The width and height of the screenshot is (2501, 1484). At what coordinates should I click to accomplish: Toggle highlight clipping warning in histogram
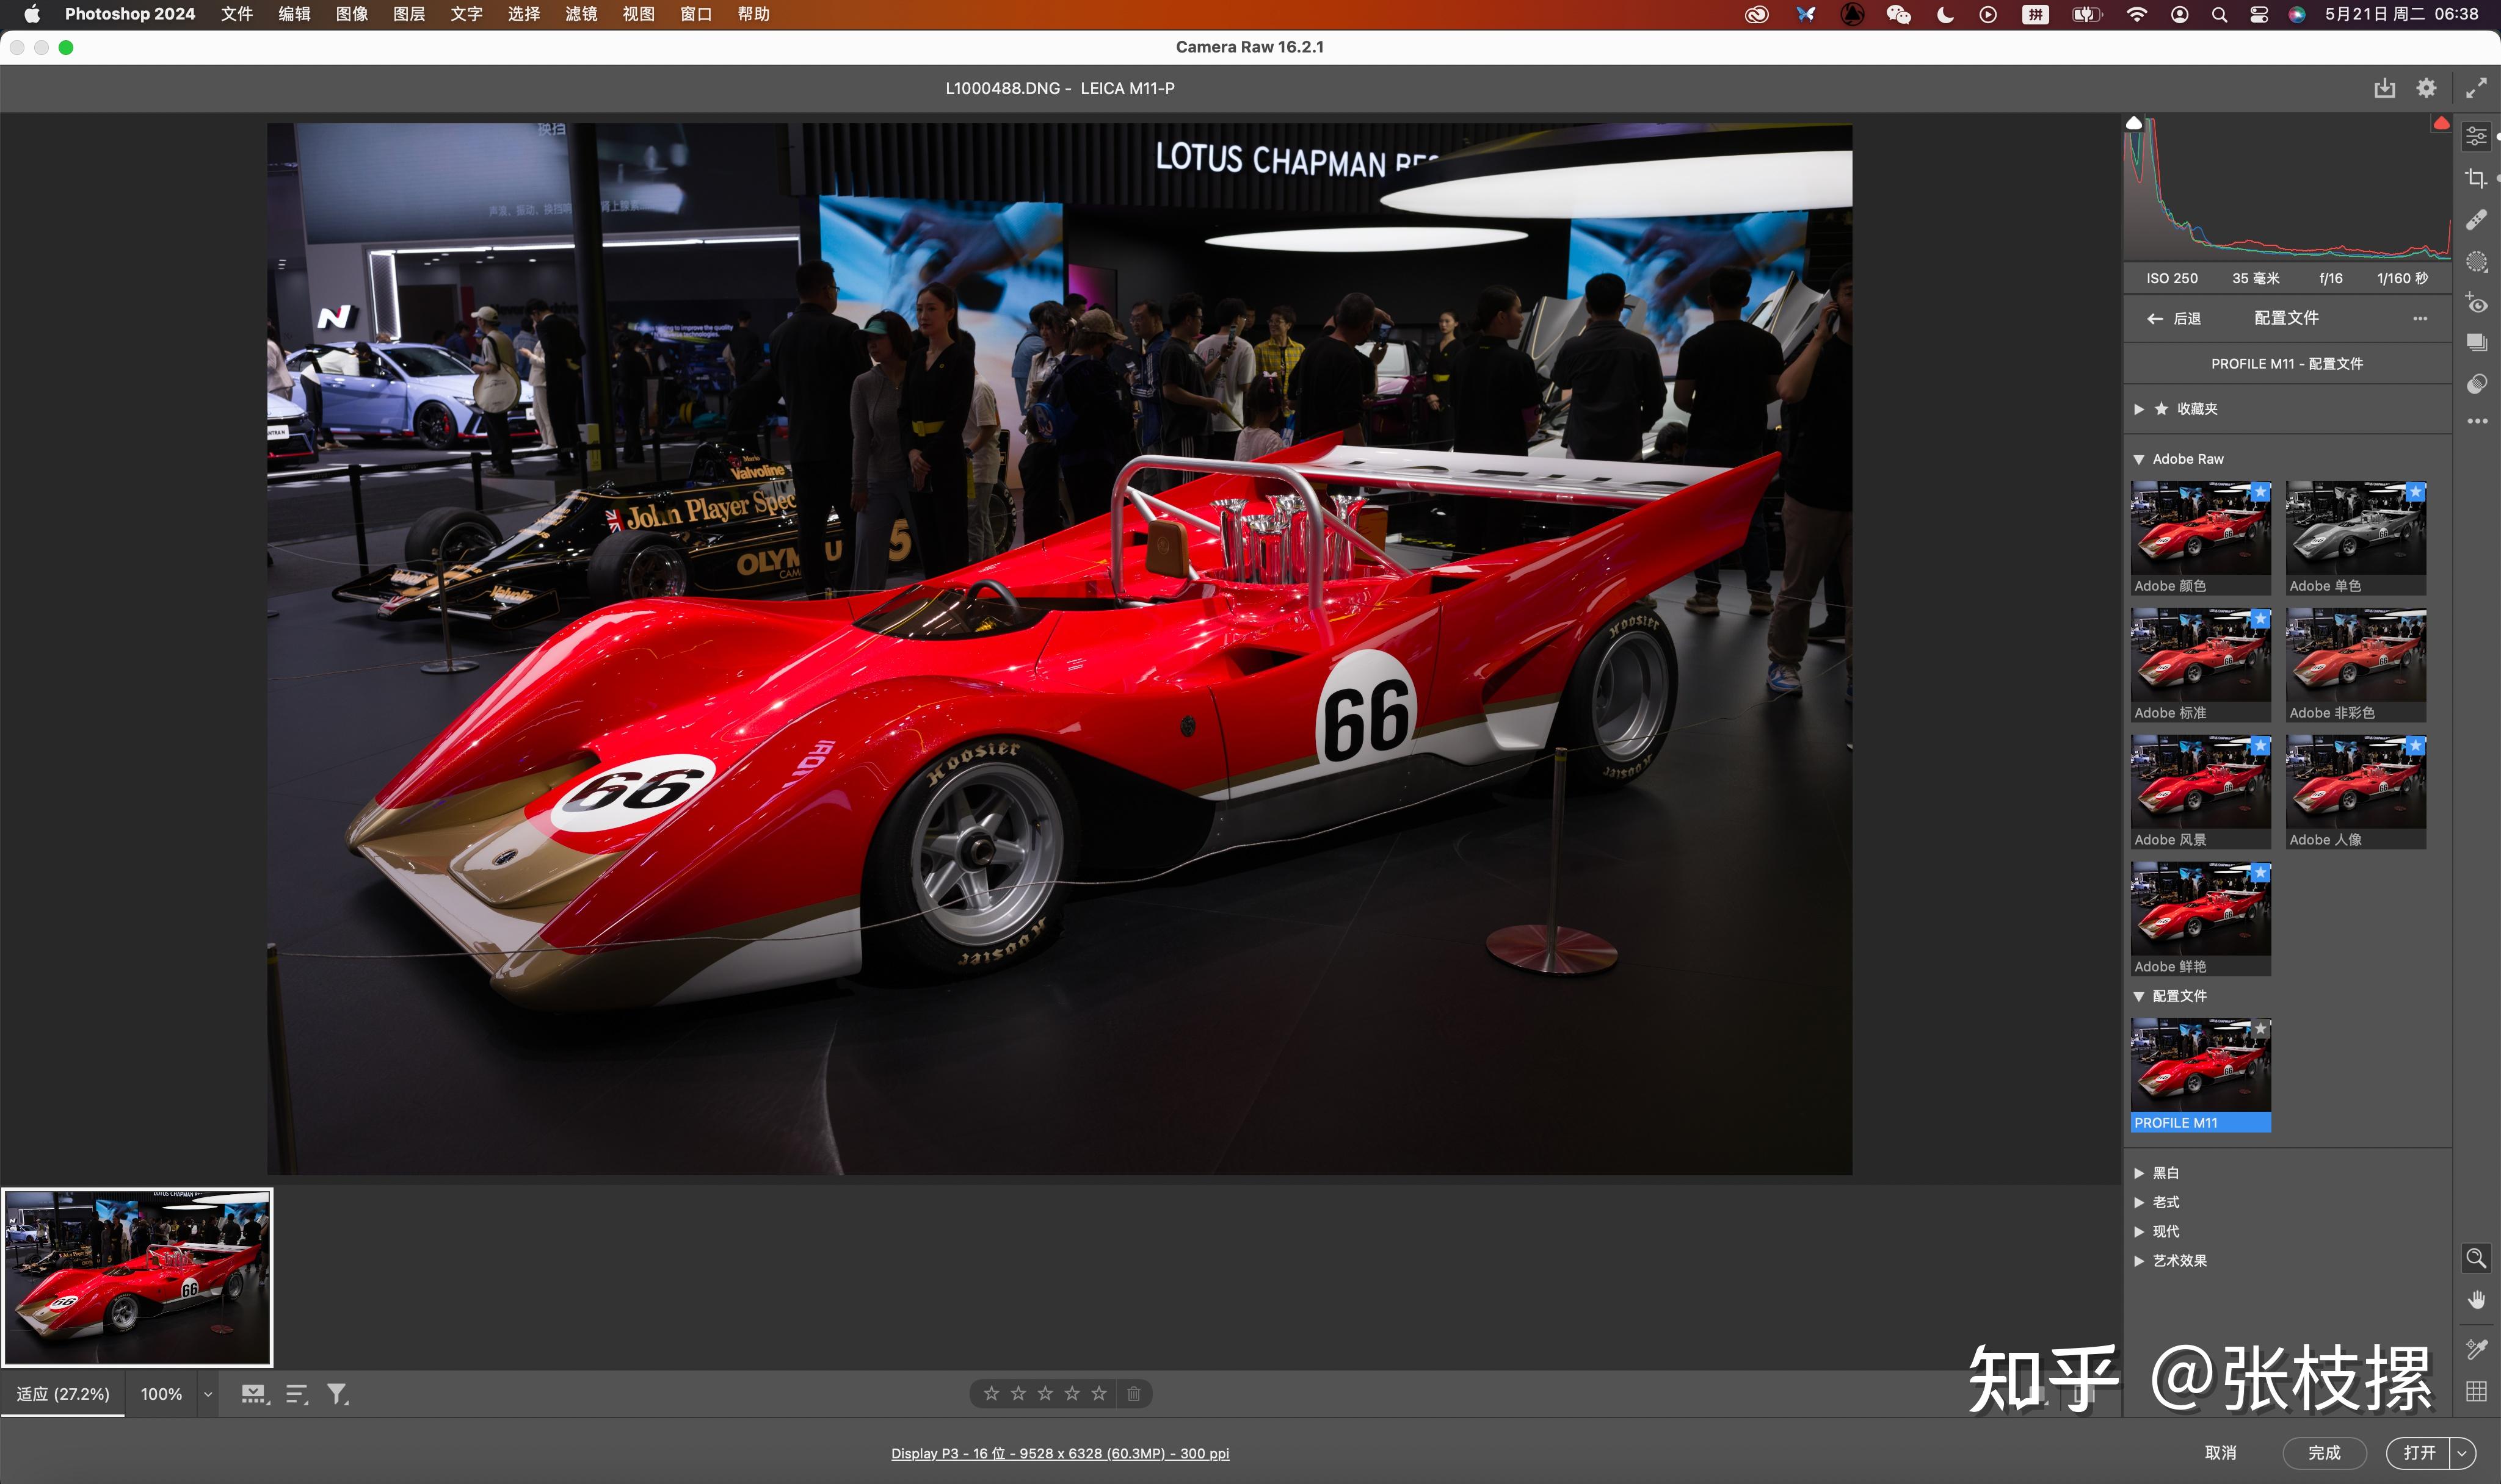coord(2441,123)
